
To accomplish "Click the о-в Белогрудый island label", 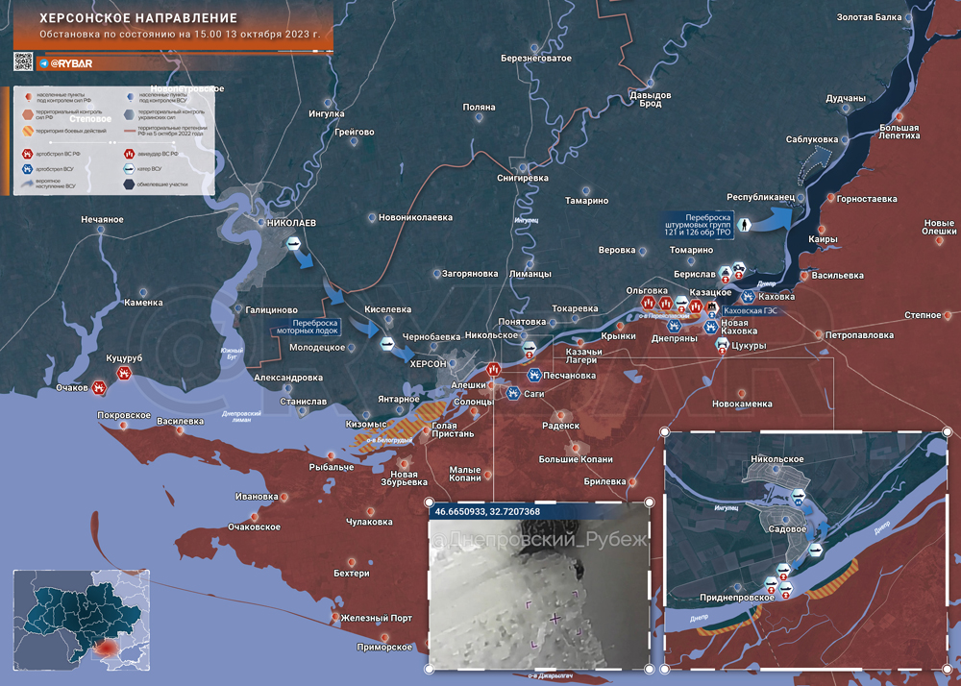I will pos(390,440).
